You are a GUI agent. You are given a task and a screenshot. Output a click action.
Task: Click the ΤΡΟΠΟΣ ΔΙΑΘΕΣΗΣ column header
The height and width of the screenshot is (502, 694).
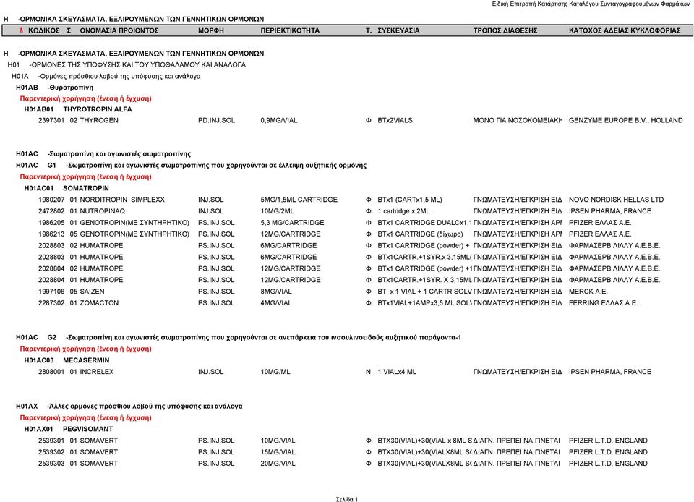pos(505,30)
